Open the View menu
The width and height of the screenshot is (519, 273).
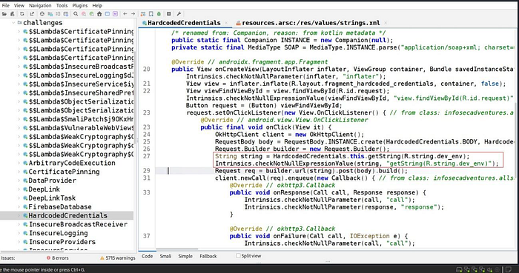[x=19, y=6]
